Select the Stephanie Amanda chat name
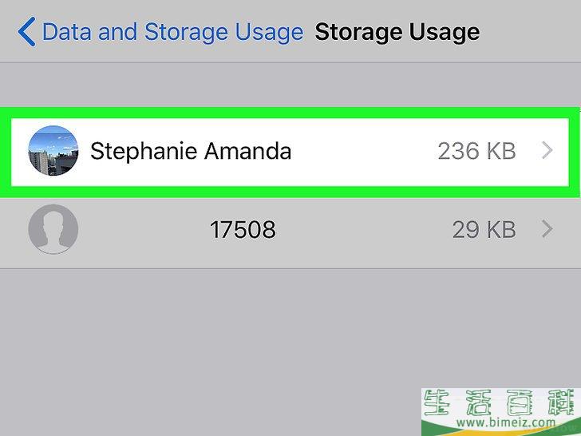The image size is (581, 436). click(x=191, y=151)
